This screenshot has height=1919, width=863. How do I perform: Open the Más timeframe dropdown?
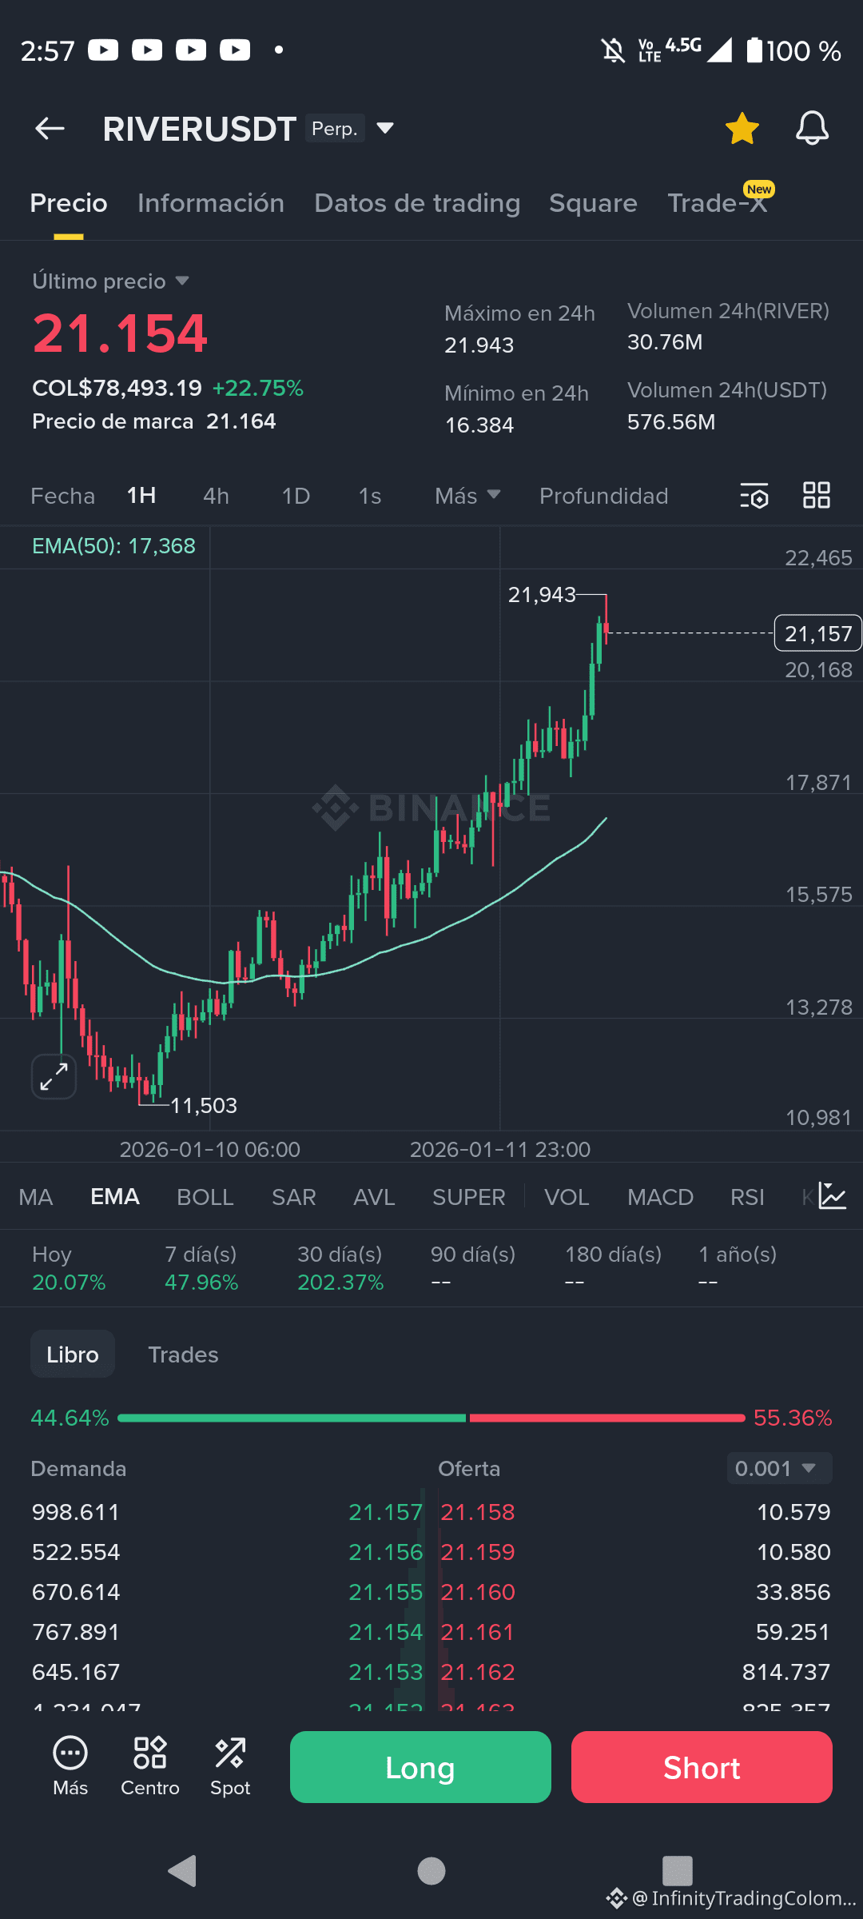[467, 496]
